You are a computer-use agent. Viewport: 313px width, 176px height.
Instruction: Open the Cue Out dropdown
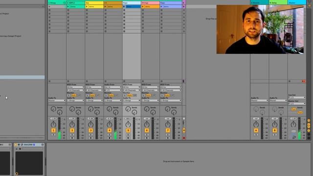click(x=297, y=97)
